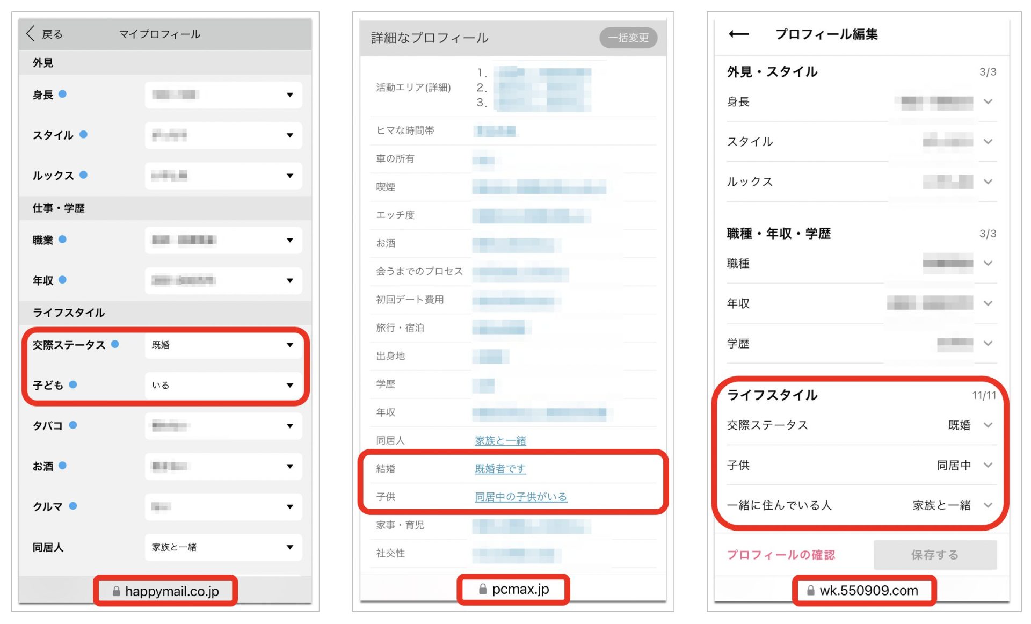Click lock icon beside wk.550909.com
The image size is (1031, 624).
tap(810, 591)
